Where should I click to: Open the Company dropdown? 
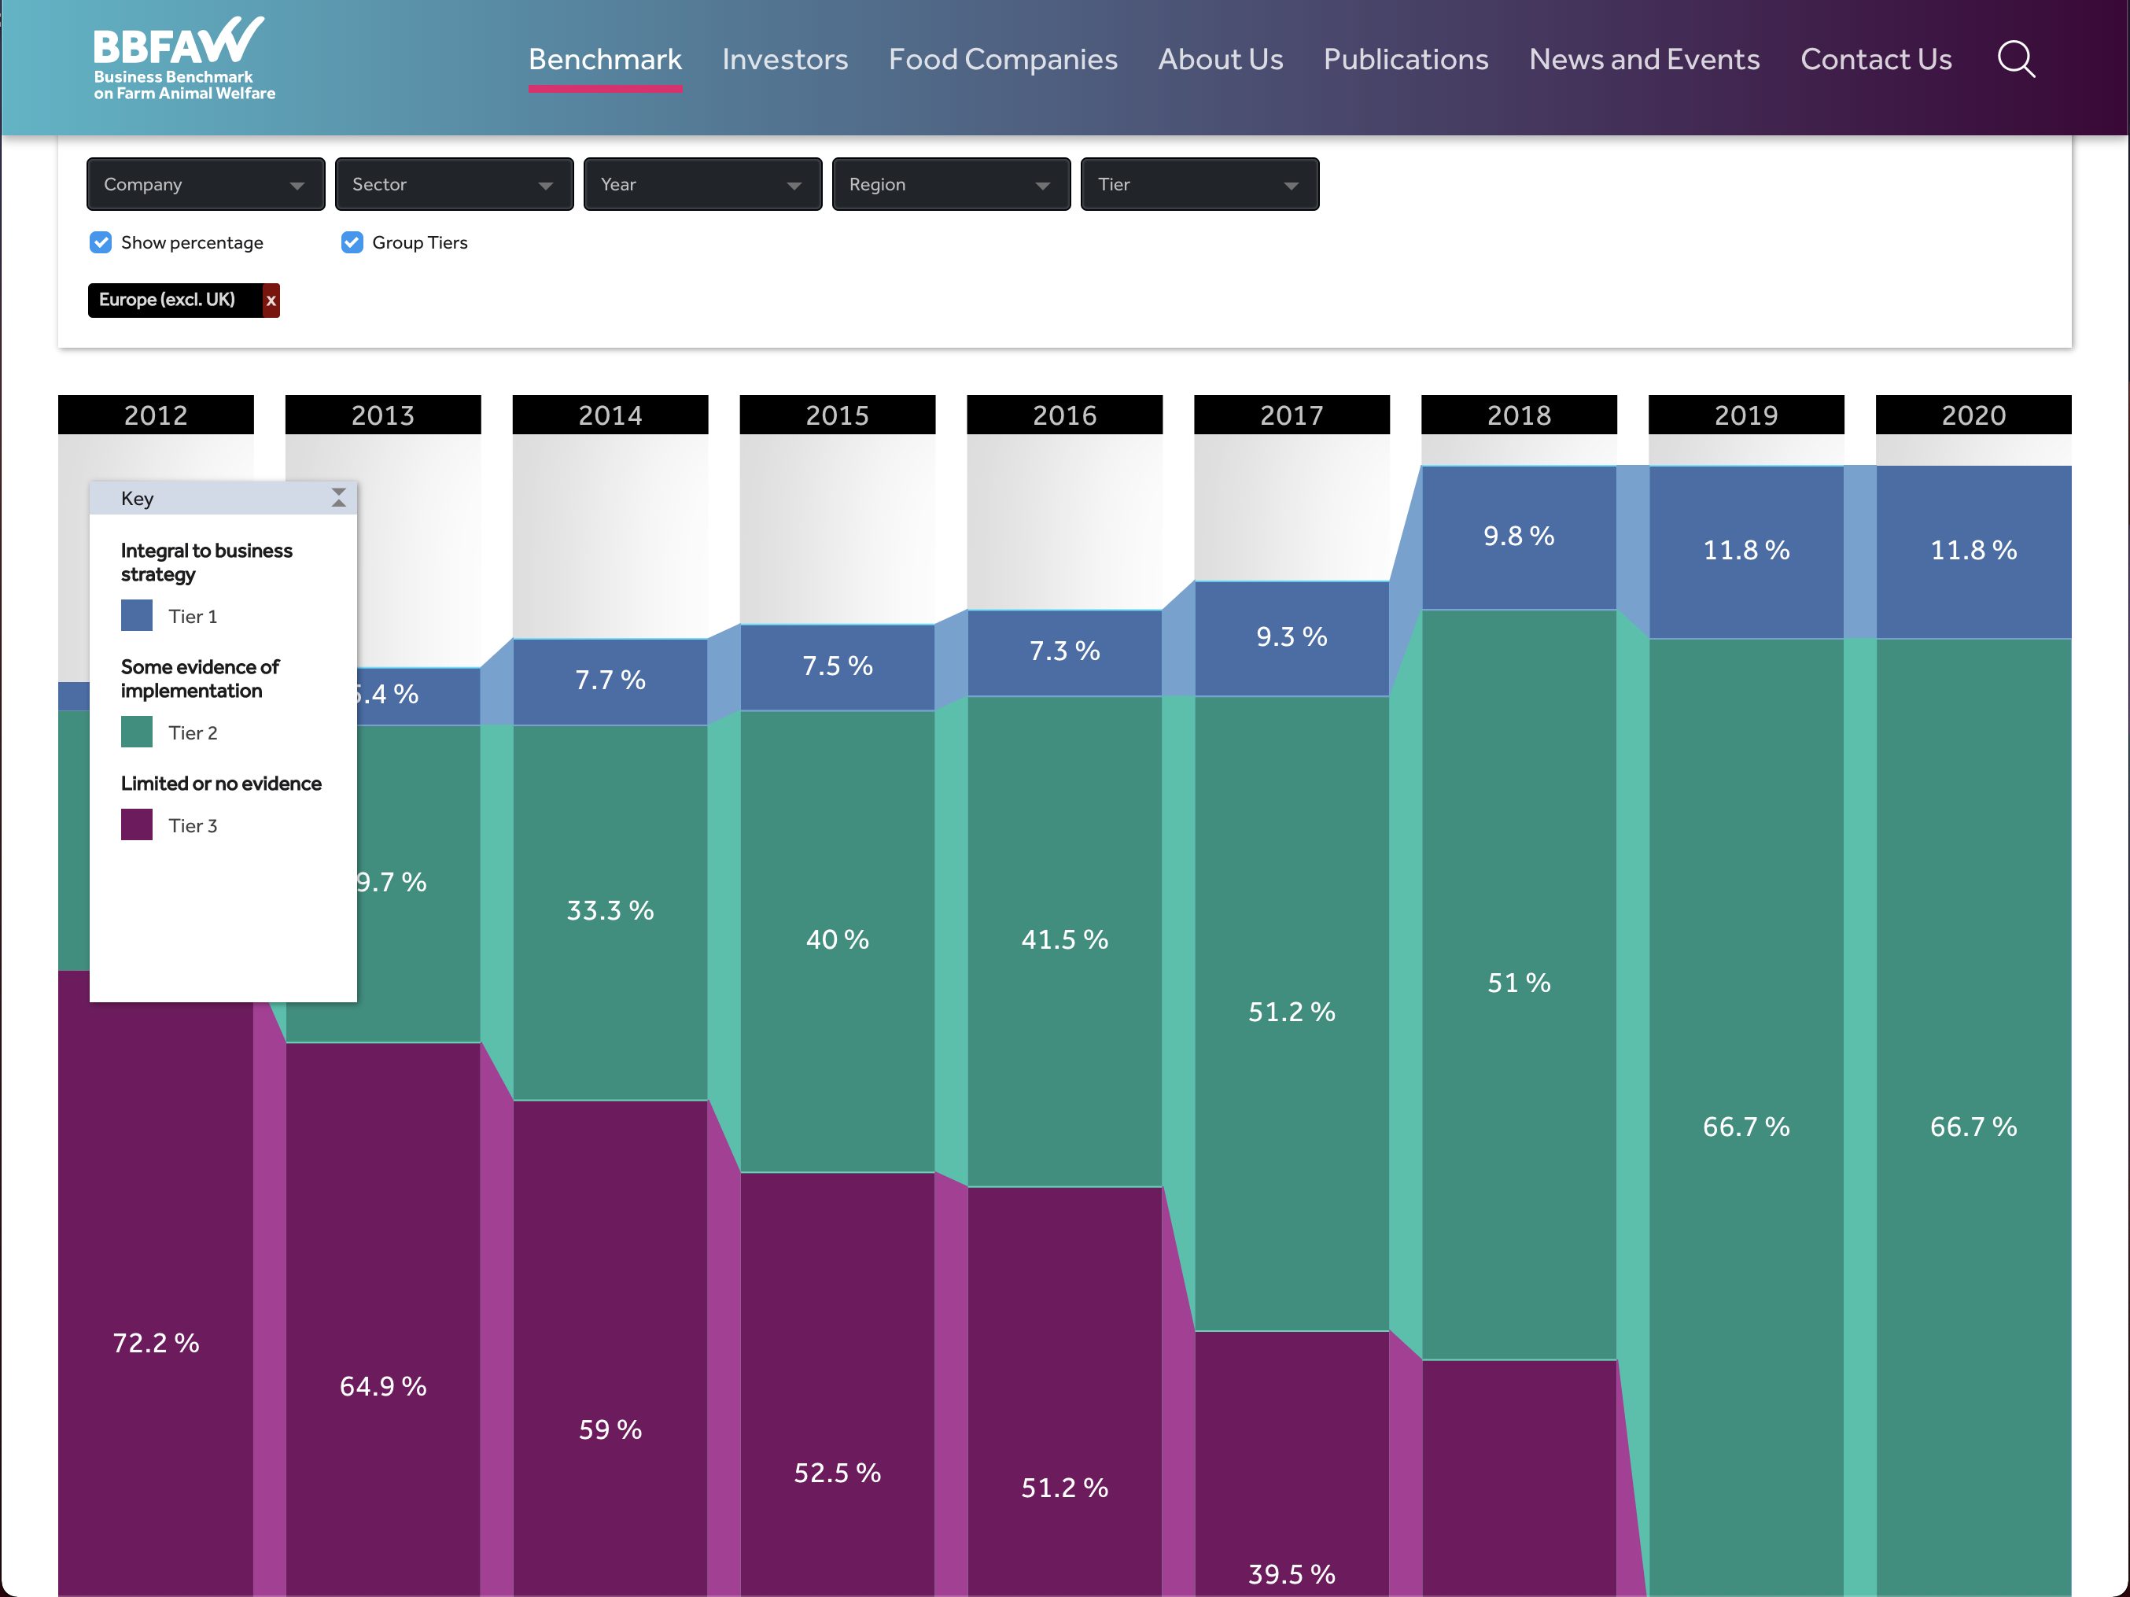[x=205, y=184]
